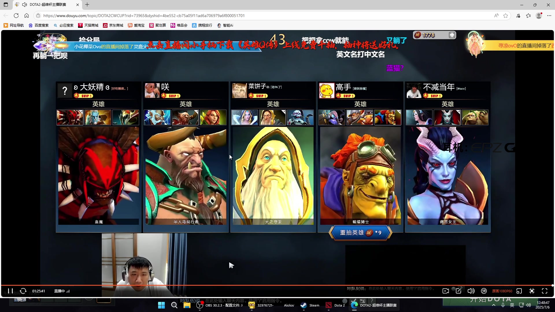Open the read aloud icon in address bar
The height and width of the screenshot is (312, 555).
pyautogui.click(x=496, y=16)
